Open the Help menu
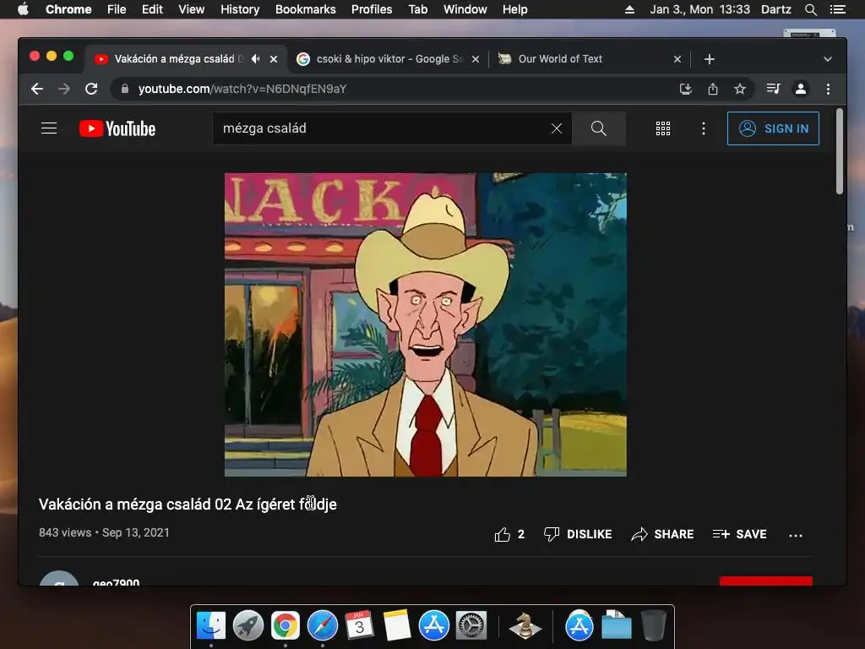Image resolution: width=865 pixels, height=649 pixels. point(514,9)
